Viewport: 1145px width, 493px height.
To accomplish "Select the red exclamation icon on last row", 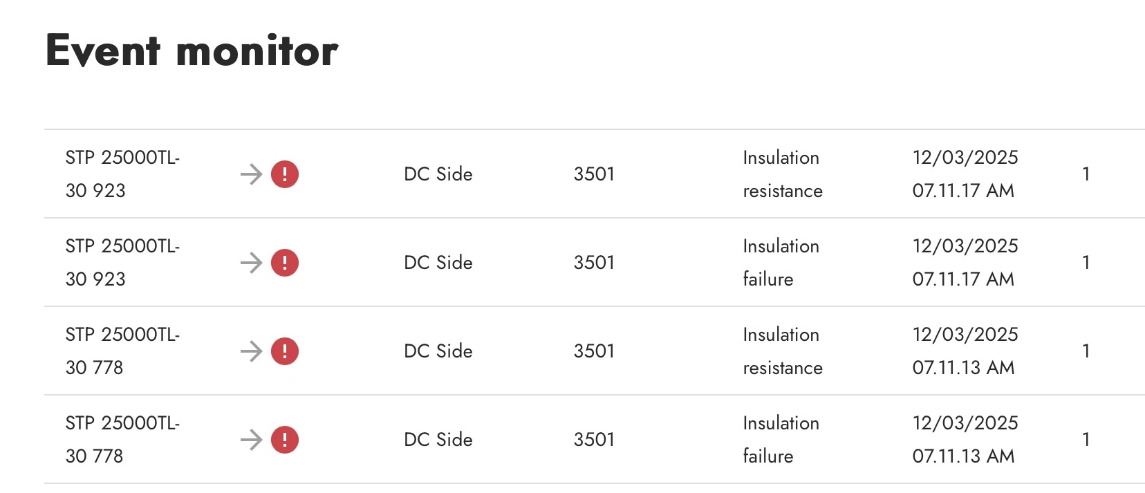I will pyautogui.click(x=284, y=439).
